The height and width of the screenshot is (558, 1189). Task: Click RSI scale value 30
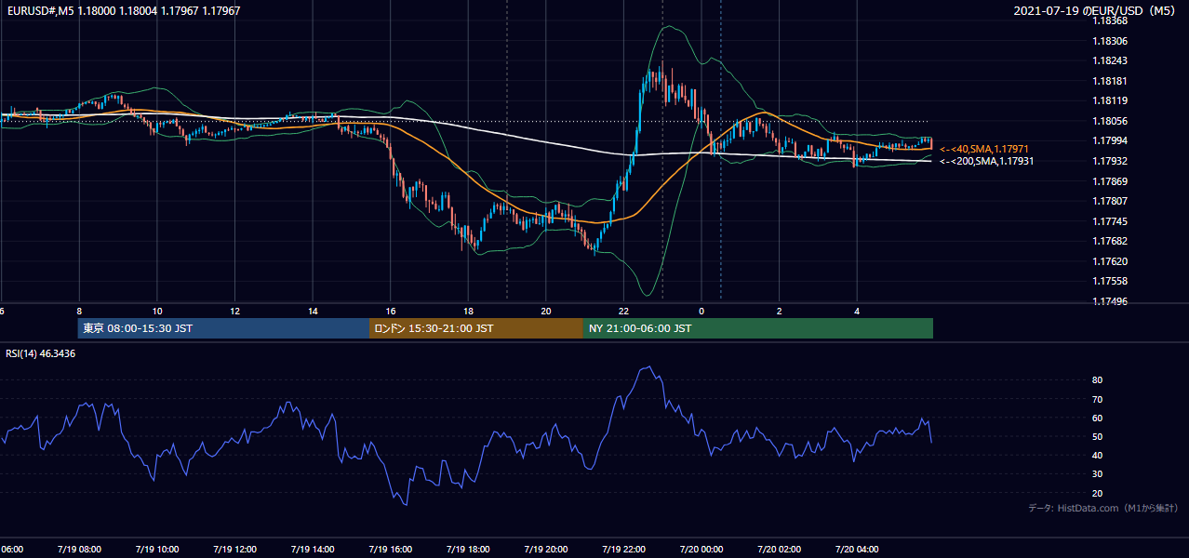pyautogui.click(x=1097, y=474)
